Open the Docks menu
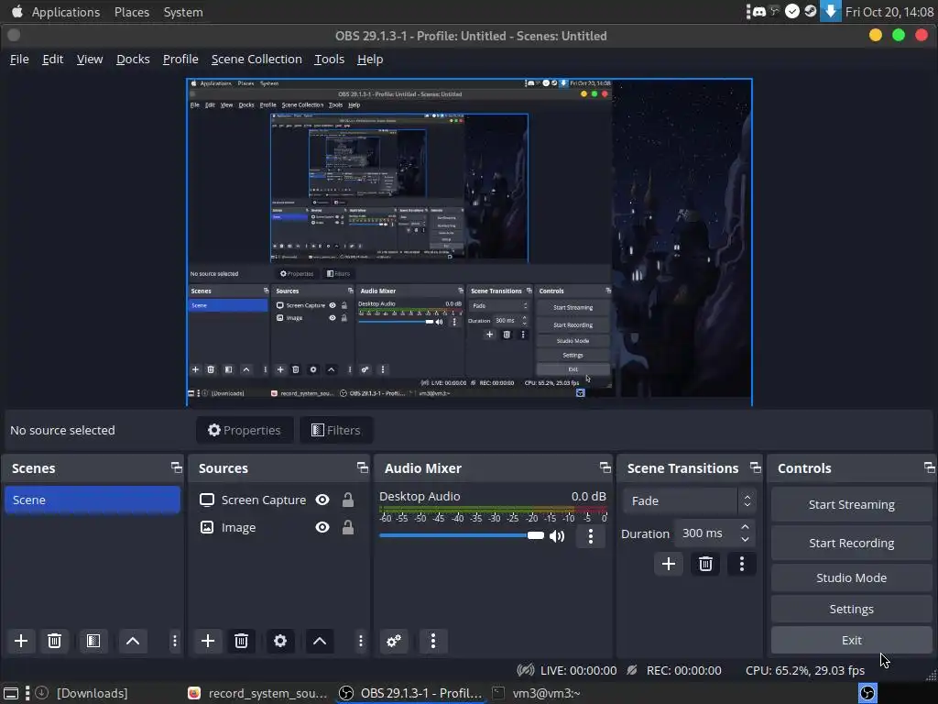 click(133, 60)
